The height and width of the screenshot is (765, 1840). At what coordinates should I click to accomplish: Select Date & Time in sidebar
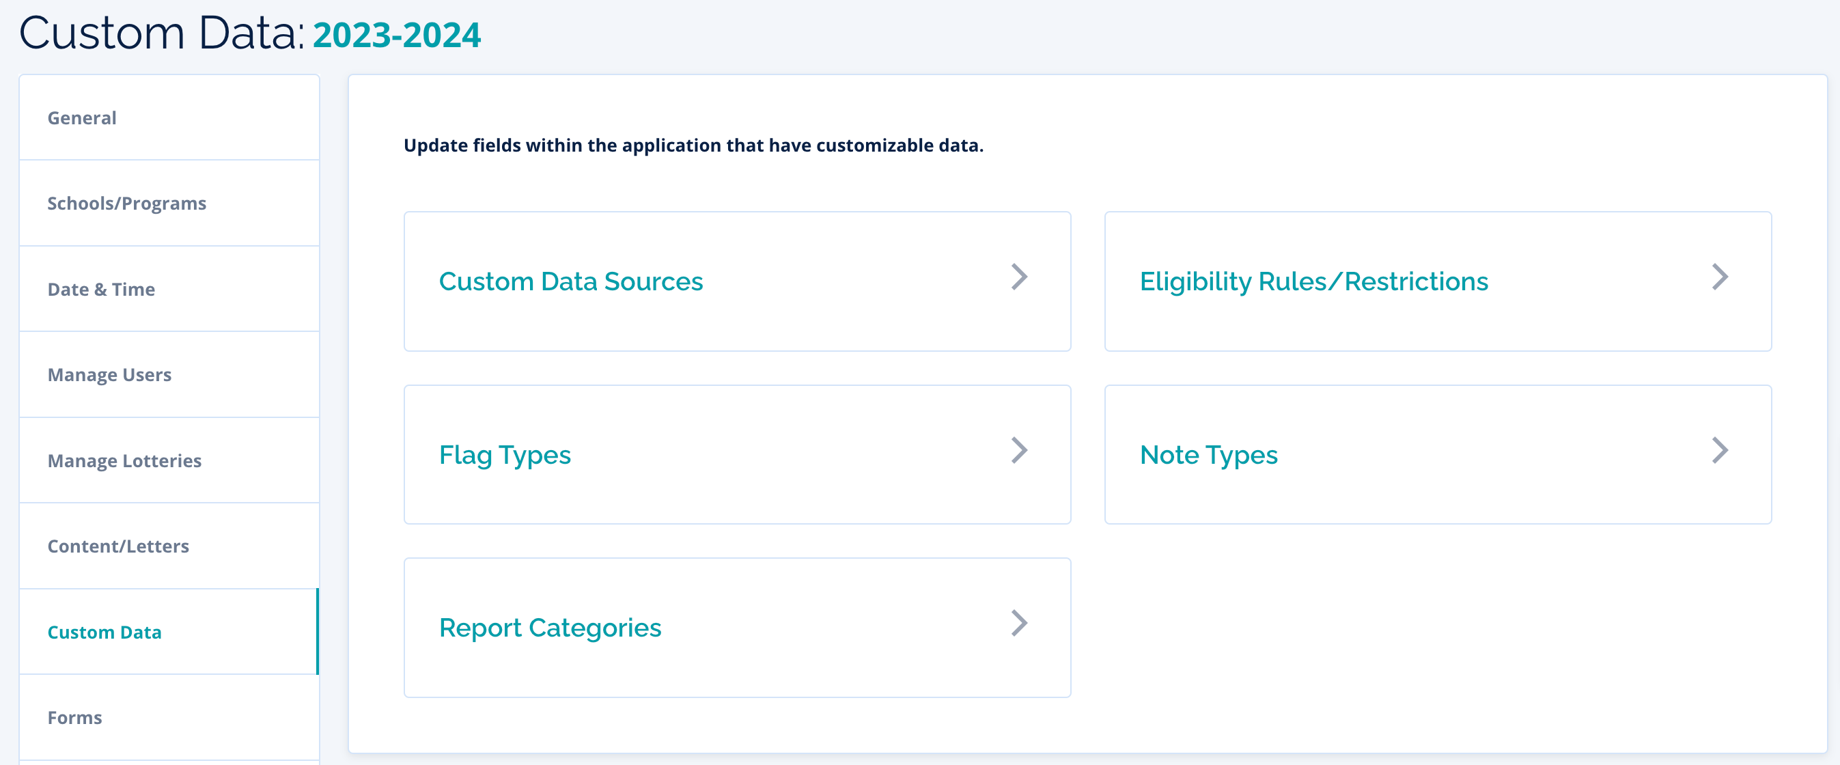(100, 290)
